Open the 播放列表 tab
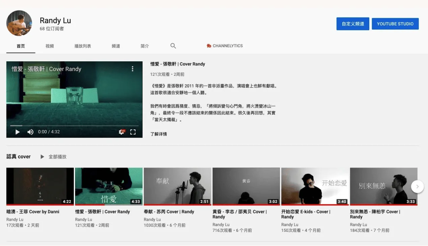This screenshot has height=246, width=428. [x=83, y=46]
